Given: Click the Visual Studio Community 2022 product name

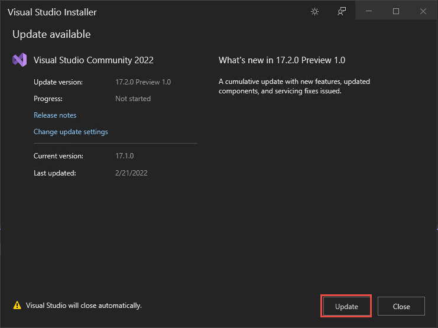Looking at the screenshot, I should [93, 60].
